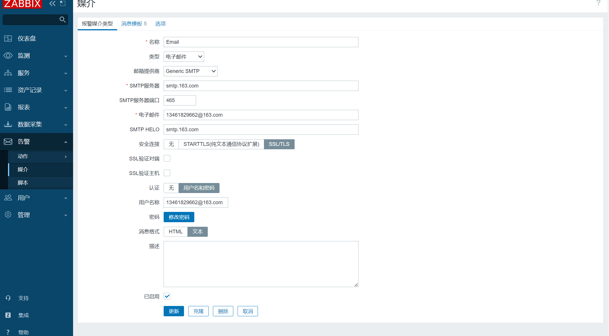Uncheck the 已启用 checkbox
This screenshot has width=609, height=336.
point(167,296)
